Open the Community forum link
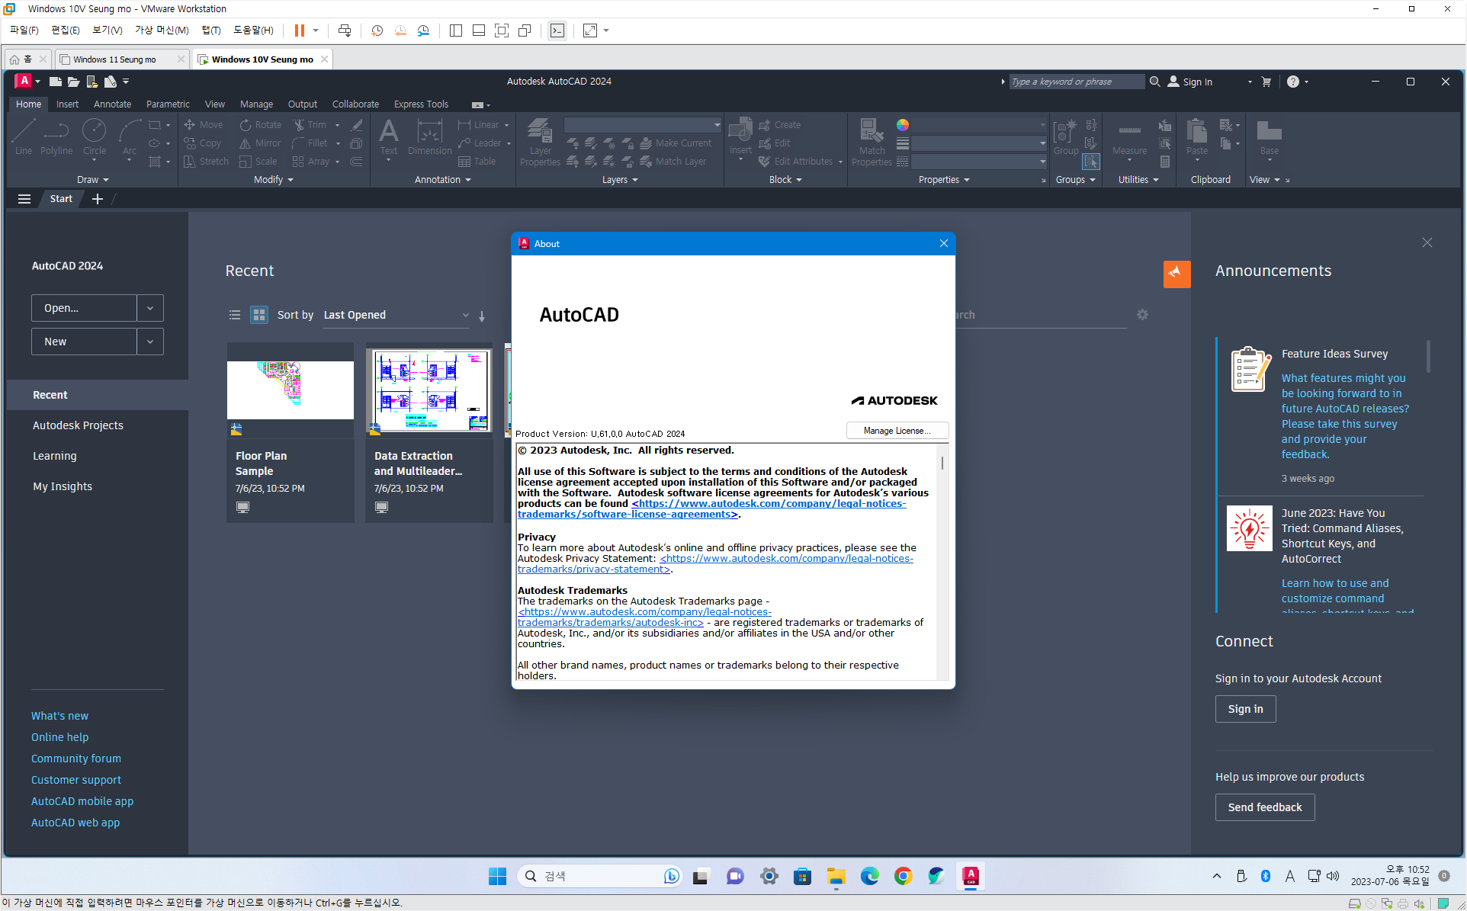The image size is (1467, 911). [76, 759]
